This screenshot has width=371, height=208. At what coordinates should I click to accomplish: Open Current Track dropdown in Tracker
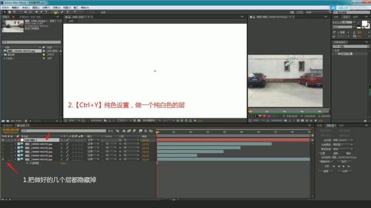[342, 144]
